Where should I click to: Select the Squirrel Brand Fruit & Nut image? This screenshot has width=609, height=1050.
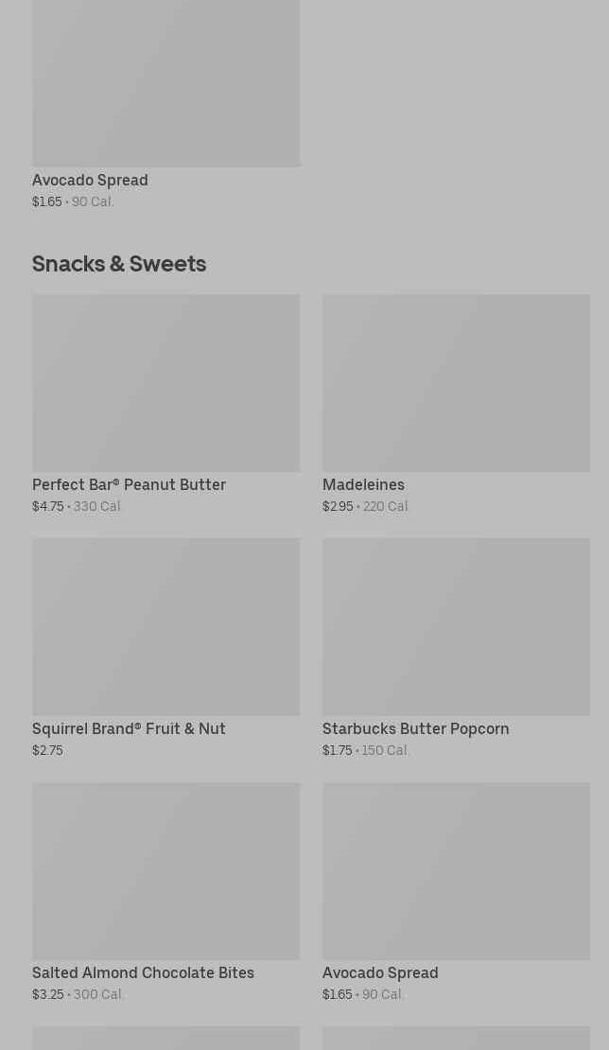(166, 627)
